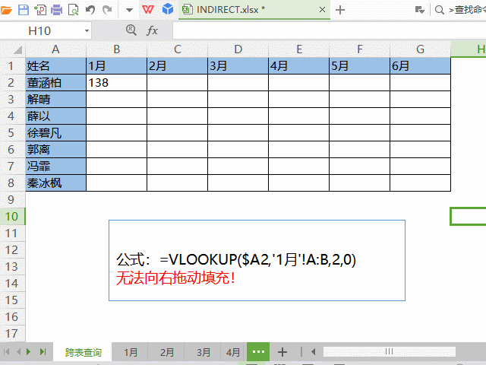486x365 pixels.
Task: Expand the quick access toolbar dropdown
Action: (x=130, y=10)
